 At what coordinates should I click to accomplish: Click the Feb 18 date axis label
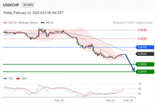[x=128, y=101]
